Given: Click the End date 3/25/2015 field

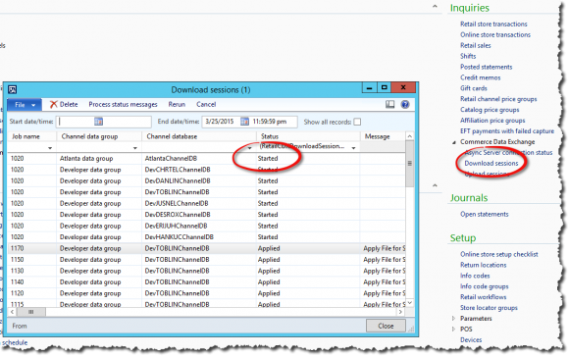Looking at the screenshot, I should [221, 122].
